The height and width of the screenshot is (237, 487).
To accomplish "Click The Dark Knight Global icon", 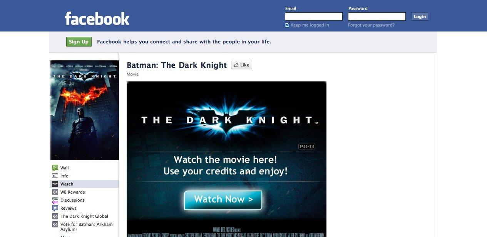I will 55,216.
